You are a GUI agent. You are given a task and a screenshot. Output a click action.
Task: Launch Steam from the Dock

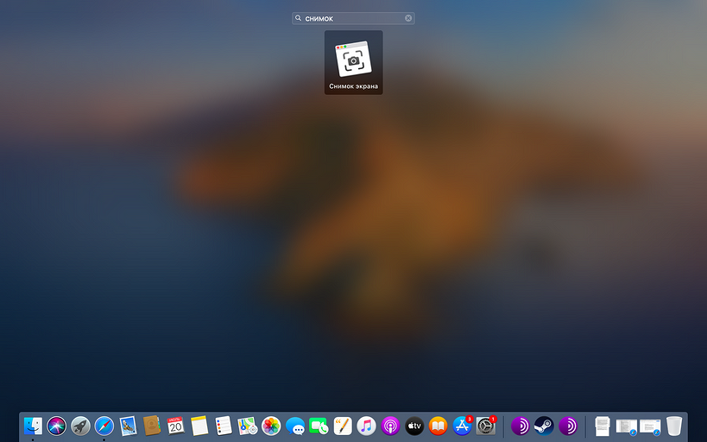544,426
